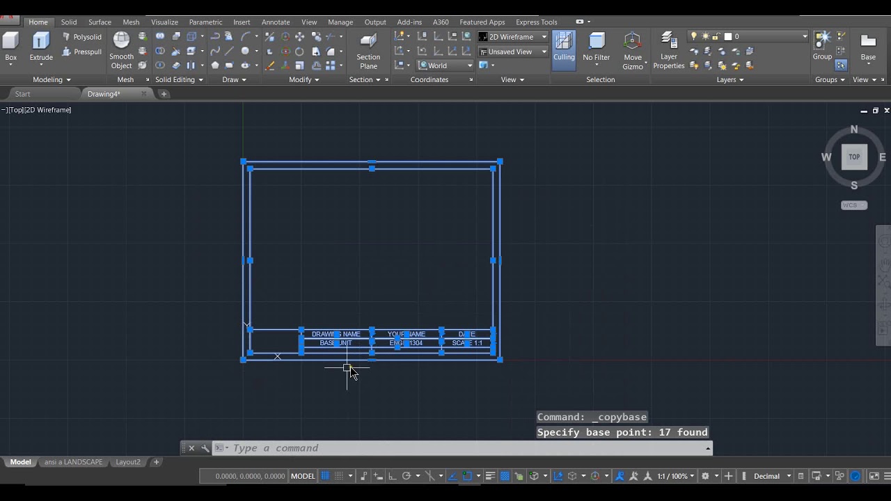Viewport: 891px width, 501px height.
Task: Open the 2D Wireframe visual style dropdown
Action: 514,37
